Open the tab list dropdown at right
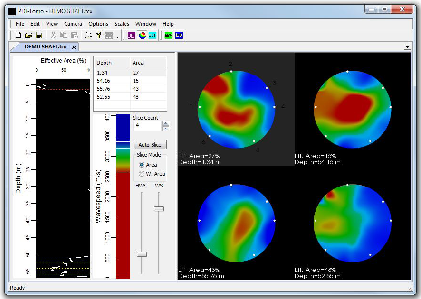421x299 pixels. click(407, 47)
